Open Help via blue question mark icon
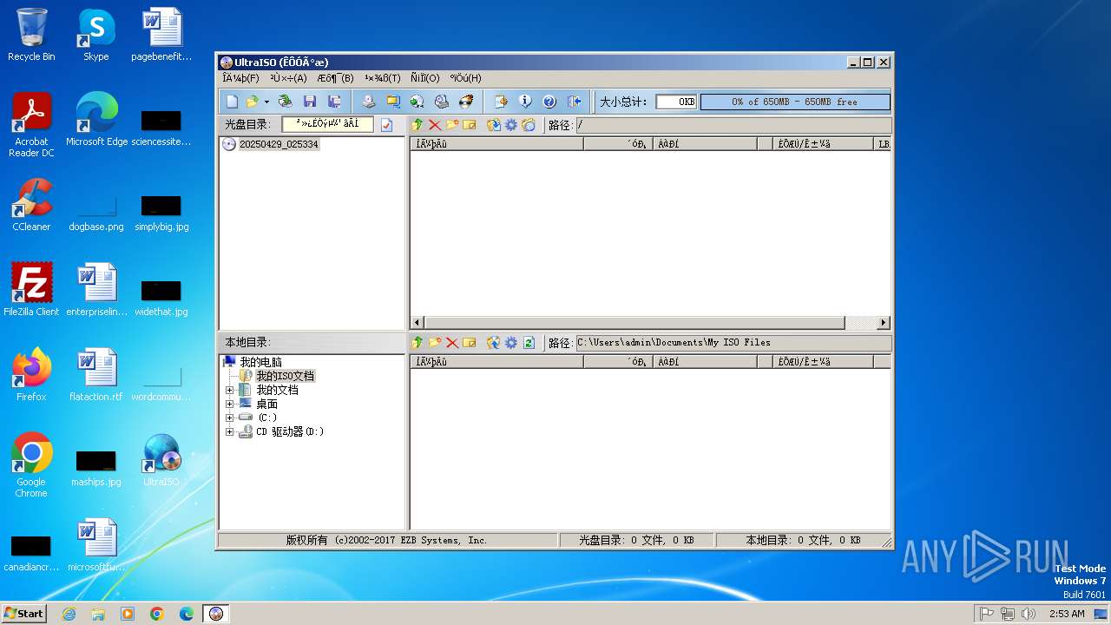The image size is (1111, 625). tap(549, 102)
